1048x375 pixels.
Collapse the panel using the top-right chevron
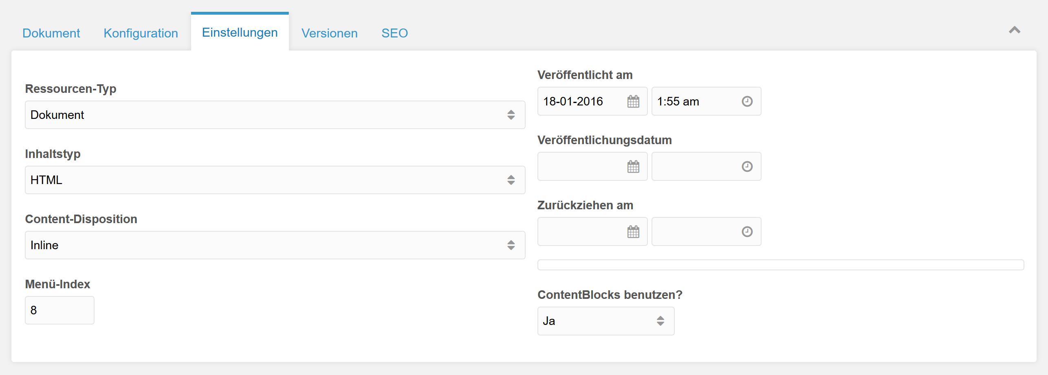(1015, 31)
